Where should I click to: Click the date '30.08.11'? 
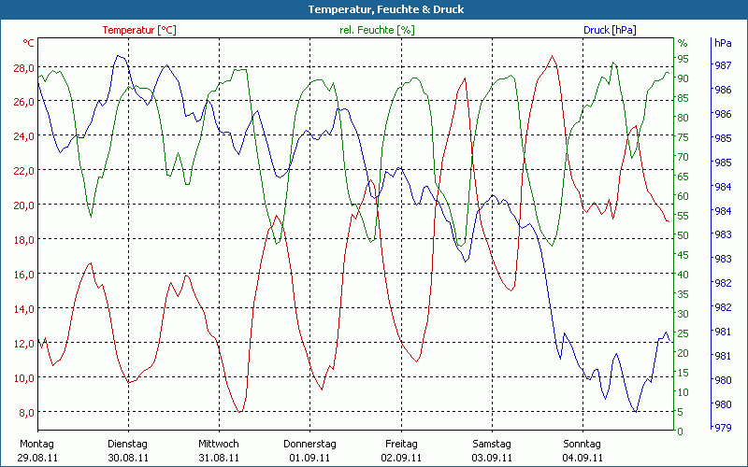pyautogui.click(x=129, y=458)
